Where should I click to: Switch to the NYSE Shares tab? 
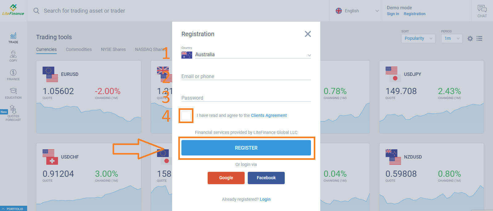pos(113,49)
